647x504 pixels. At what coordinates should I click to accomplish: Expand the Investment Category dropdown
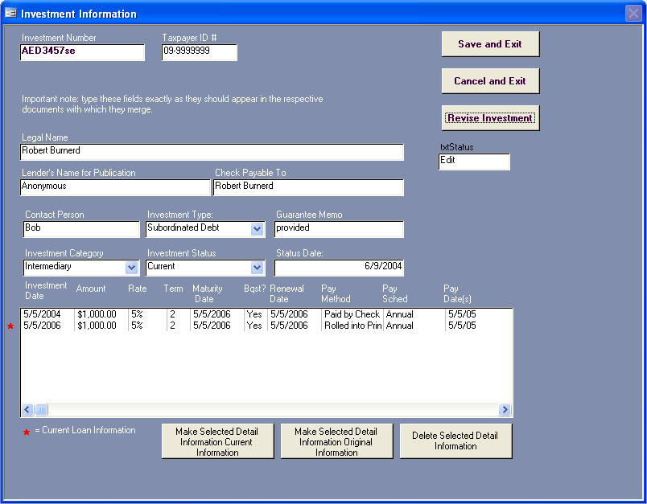coord(131,268)
